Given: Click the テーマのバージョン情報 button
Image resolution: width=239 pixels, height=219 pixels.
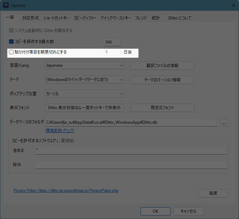Looking at the screenshot, I should pos(162,80).
